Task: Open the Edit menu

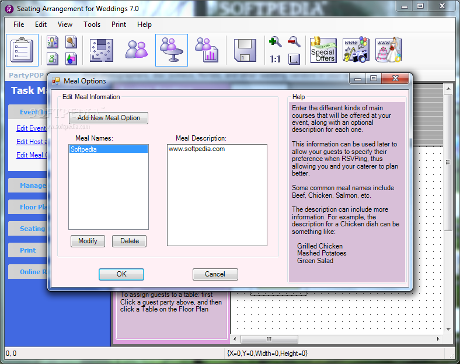Action: [41, 24]
